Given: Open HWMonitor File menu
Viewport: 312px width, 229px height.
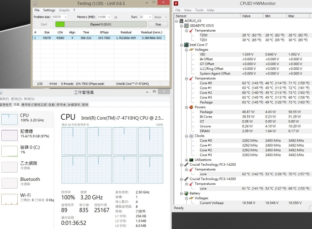Looking at the screenshot, I should click(x=178, y=10).
